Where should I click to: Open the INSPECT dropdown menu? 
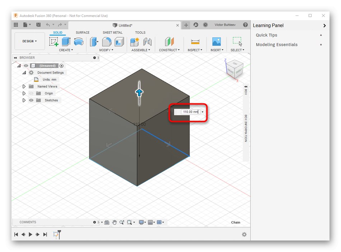[x=195, y=50]
